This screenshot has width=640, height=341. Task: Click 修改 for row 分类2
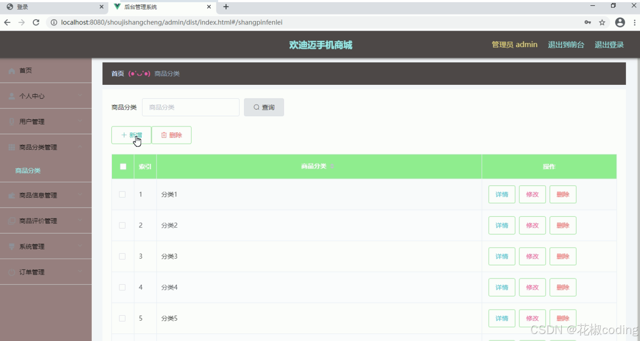pyautogui.click(x=532, y=226)
